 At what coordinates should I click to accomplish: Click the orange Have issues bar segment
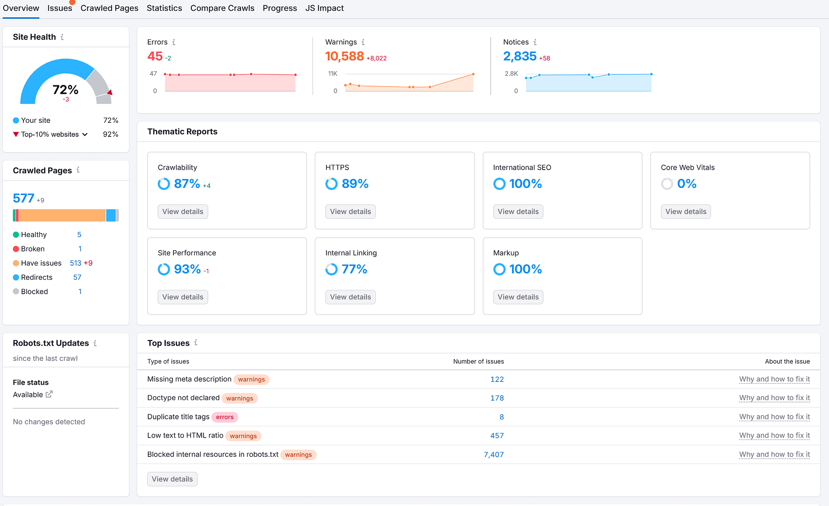point(62,216)
